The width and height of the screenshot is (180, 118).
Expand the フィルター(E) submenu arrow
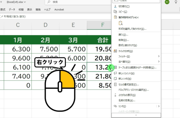[x=159, y=56]
